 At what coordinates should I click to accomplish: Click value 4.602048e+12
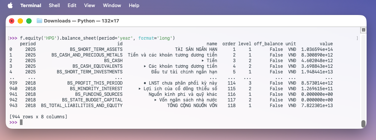coord(317,61)
